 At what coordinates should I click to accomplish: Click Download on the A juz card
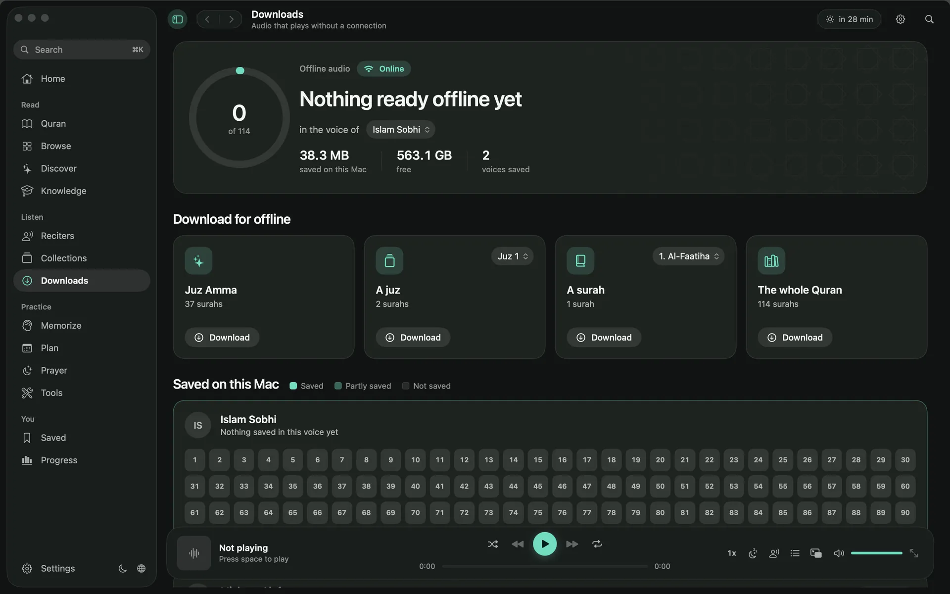click(x=413, y=338)
